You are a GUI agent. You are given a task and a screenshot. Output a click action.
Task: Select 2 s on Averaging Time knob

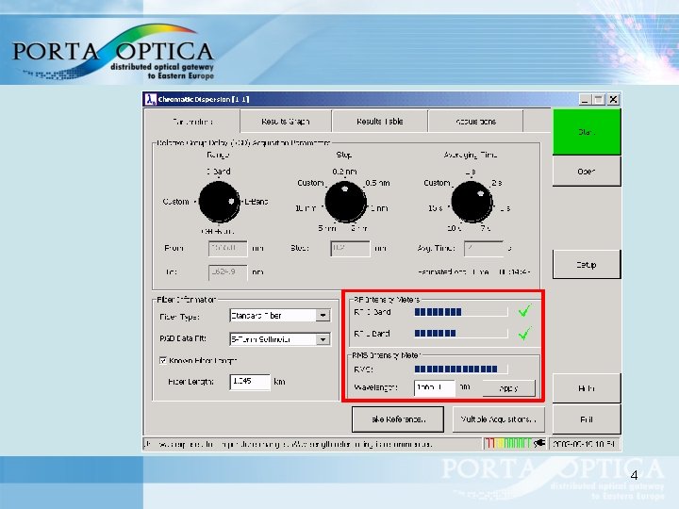[x=497, y=183]
